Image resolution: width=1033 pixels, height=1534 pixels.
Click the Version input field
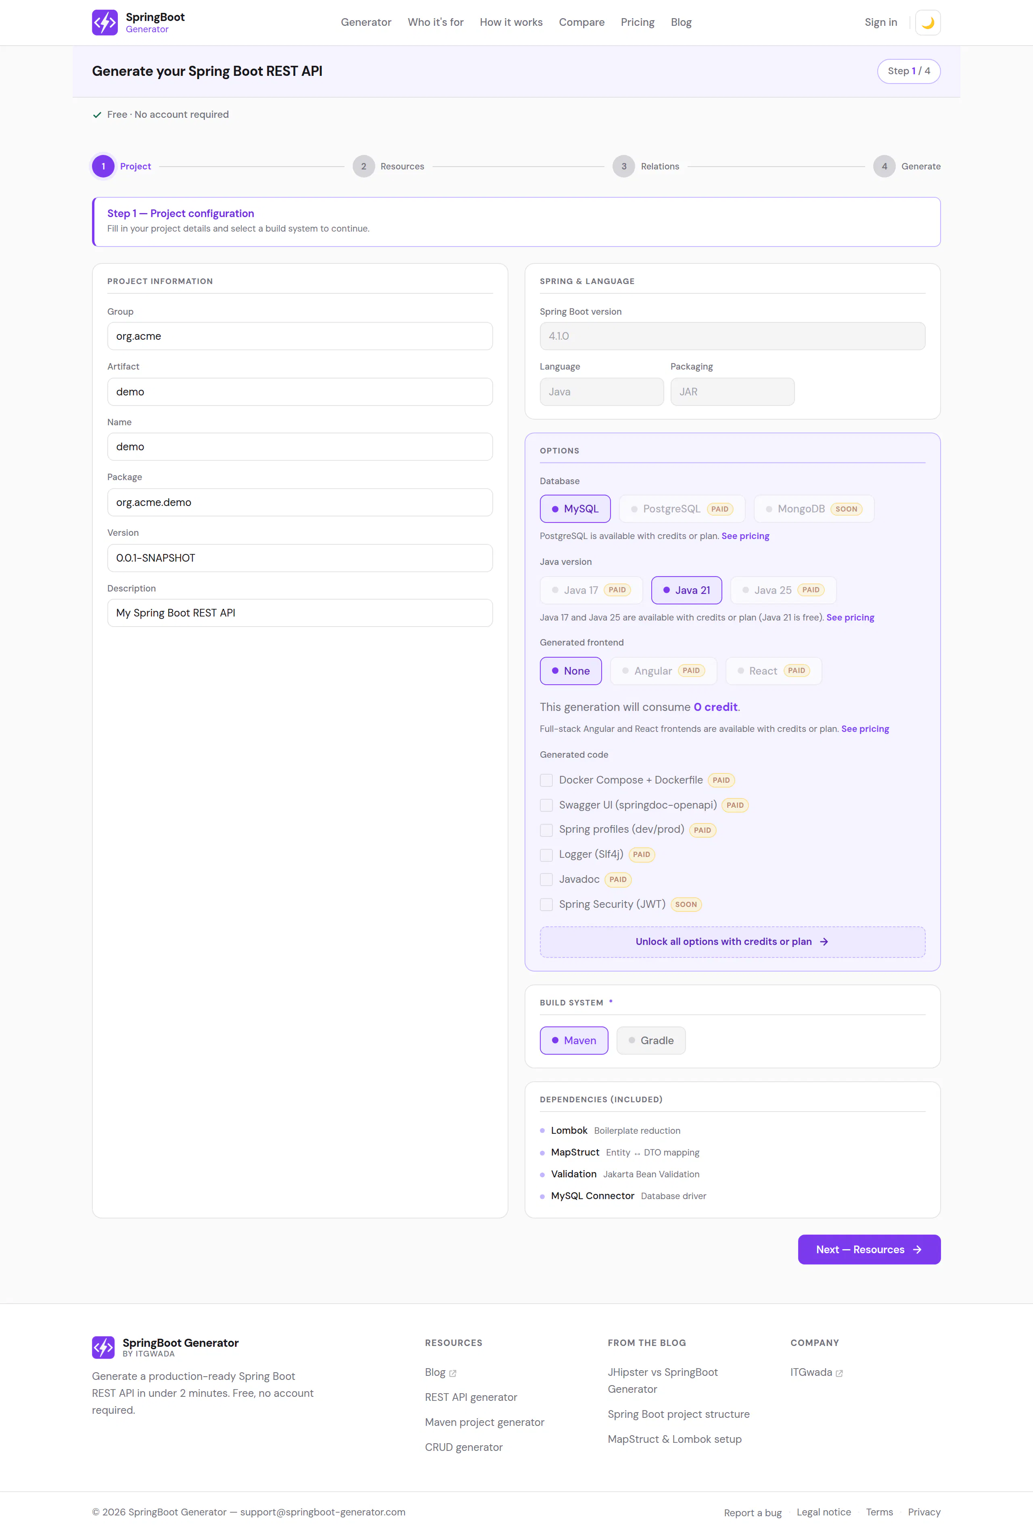click(300, 558)
